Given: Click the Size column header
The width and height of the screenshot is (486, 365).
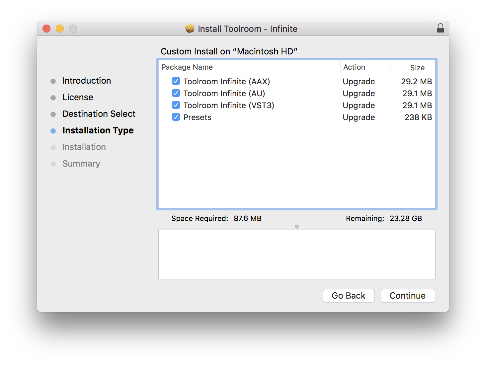Looking at the screenshot, I should 417,68.
